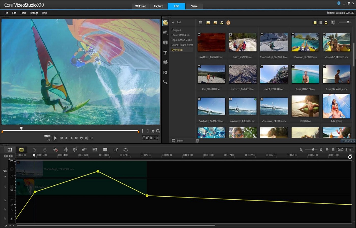Click the zoom in magnifier on timeline

tap(321, 150)
